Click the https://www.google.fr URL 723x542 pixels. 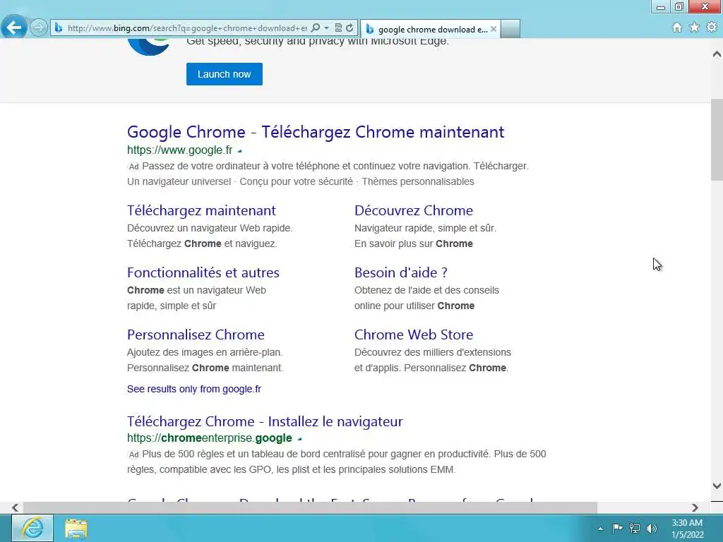[x=180, y=150]
